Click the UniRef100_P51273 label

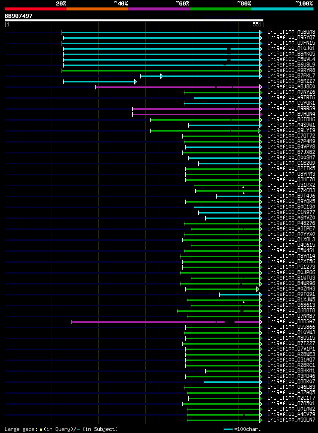click(291, 267)
